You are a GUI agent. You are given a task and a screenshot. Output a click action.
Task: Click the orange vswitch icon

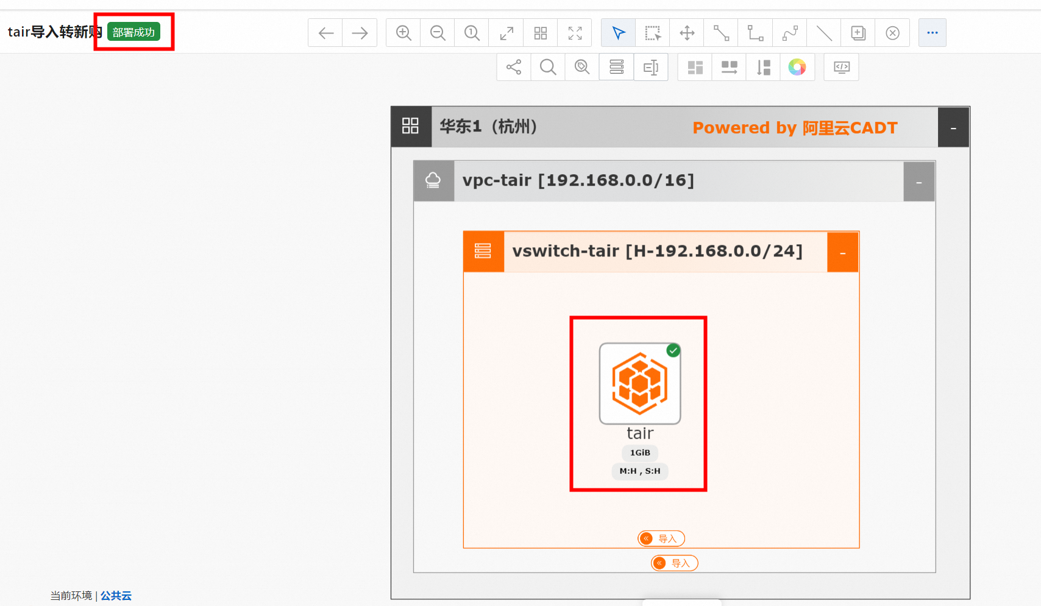click(x=483, y=251)
